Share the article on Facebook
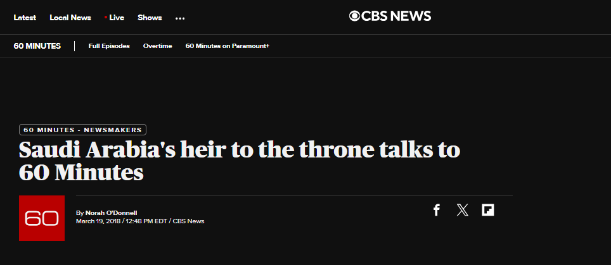This screenshot has width=611, height=265. pyautogui.click(x=437, y=210)
